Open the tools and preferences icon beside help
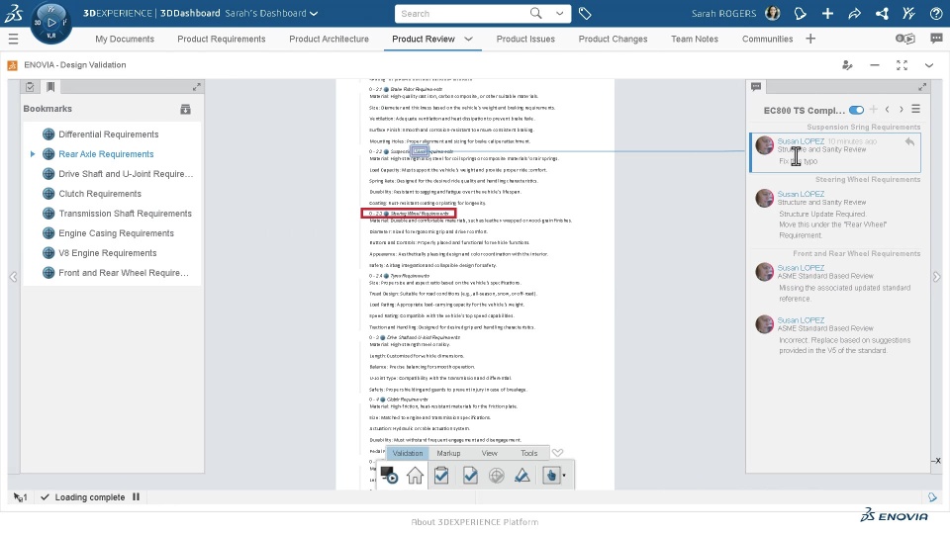Screen dimensions: 950x534 tap(908, 13)
